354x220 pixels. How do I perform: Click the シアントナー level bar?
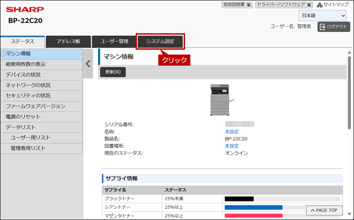[282, 208]
